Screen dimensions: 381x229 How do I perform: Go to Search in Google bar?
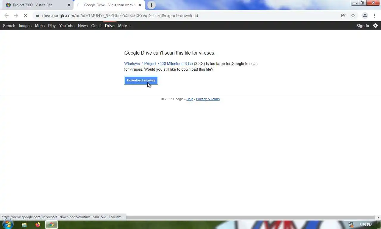9,26
